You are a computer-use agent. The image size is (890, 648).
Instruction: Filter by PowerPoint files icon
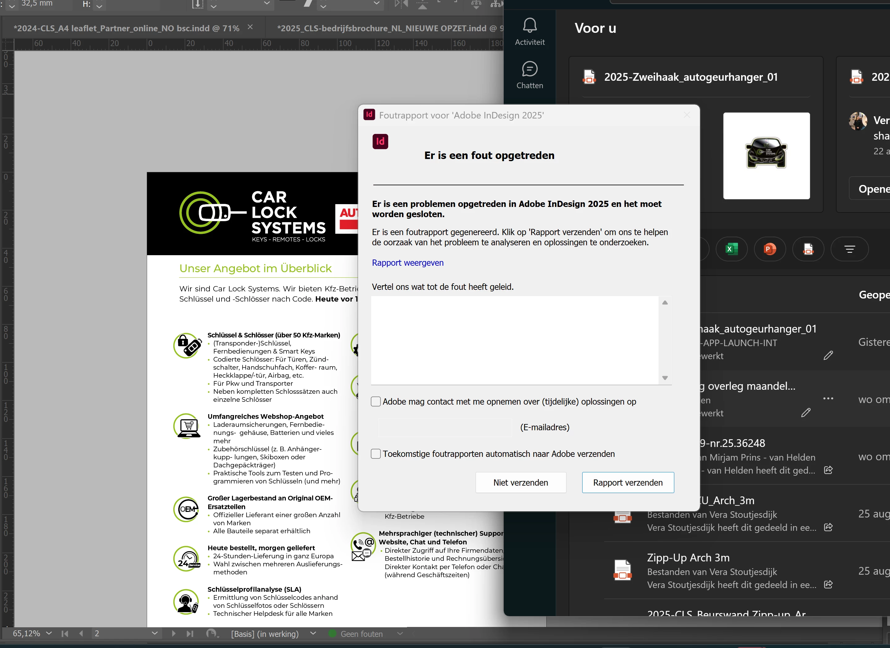[x=769, y=249]
